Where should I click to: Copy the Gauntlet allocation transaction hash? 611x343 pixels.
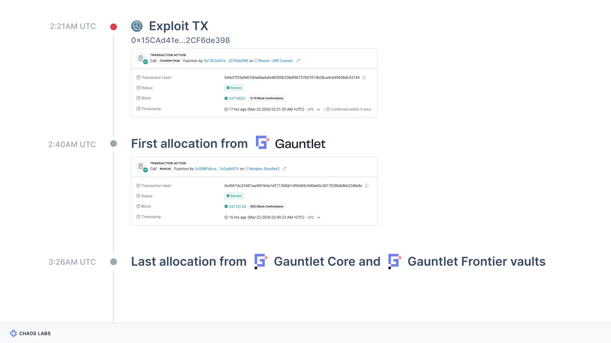[x=367, y=186]
